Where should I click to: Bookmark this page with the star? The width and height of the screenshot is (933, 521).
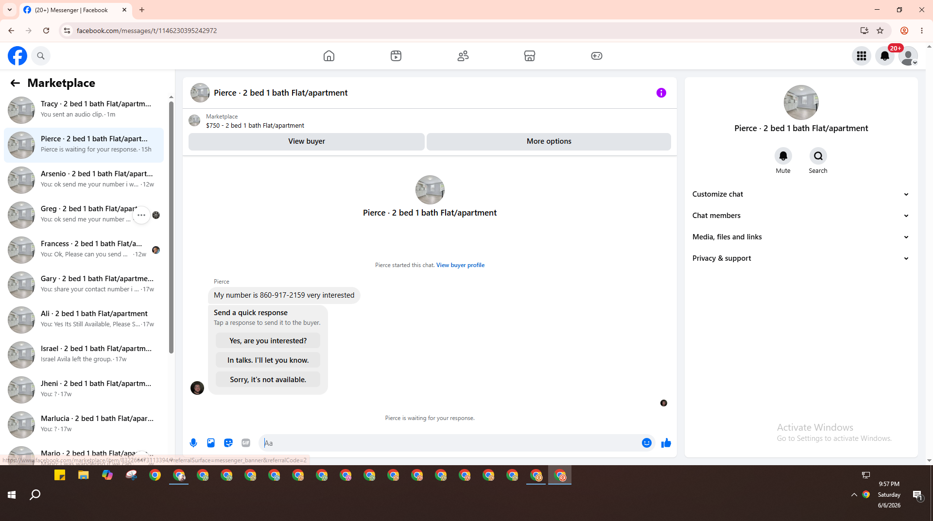coord(880,31)
